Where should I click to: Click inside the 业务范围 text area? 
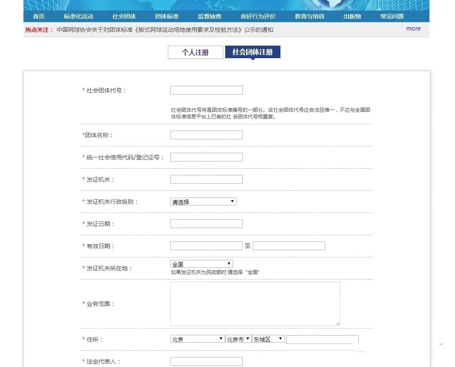coord(255,304)
